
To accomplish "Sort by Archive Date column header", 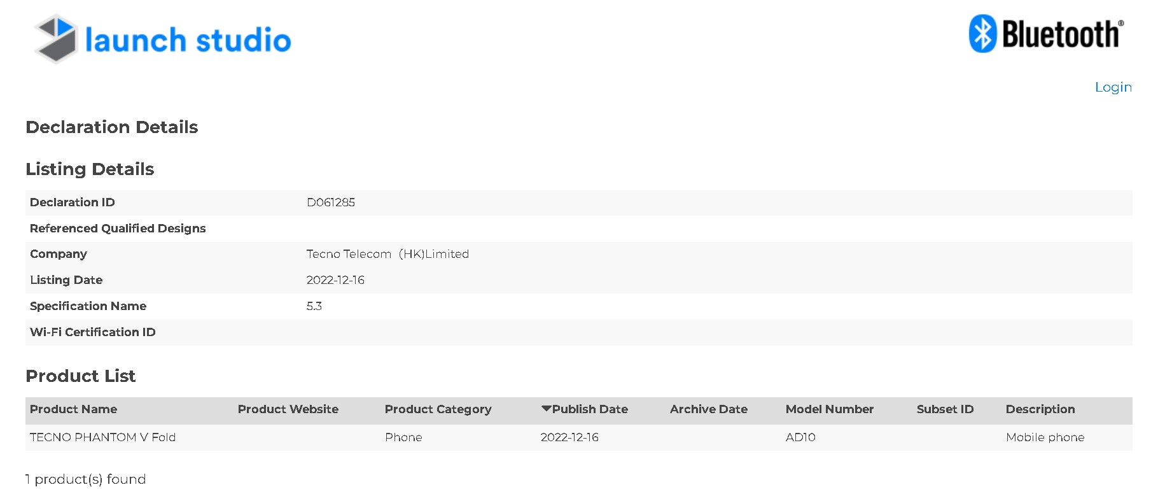I will pos(708,409).
